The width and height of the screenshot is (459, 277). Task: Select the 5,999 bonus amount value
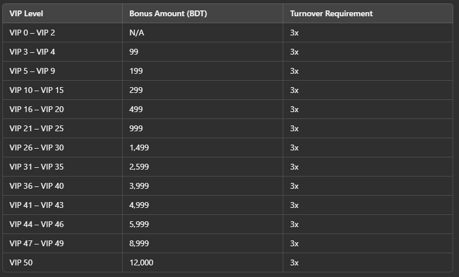pyautogui.click(x=139, y=224)
